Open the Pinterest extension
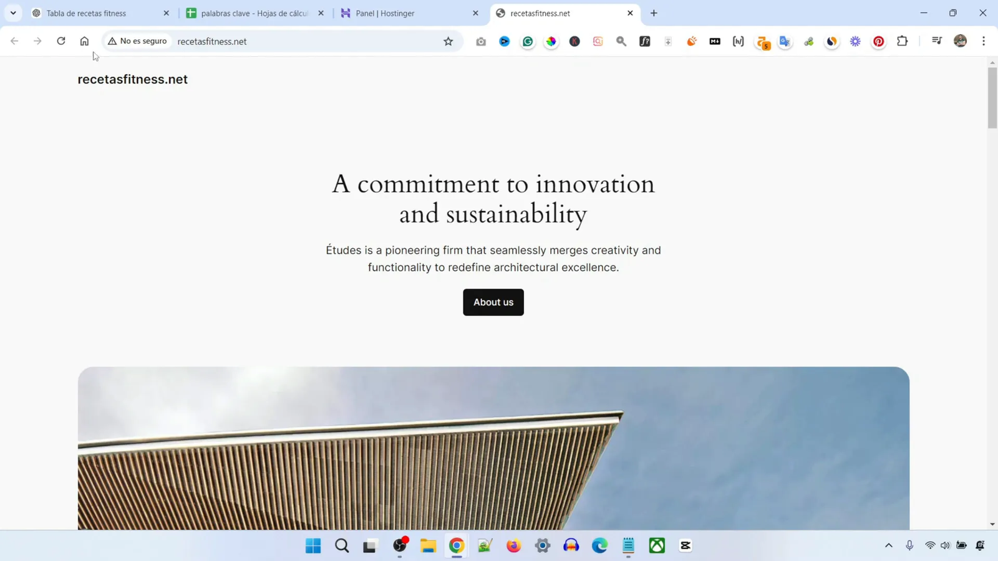Screen dimensions: 998x561 (x=878, y=41)
